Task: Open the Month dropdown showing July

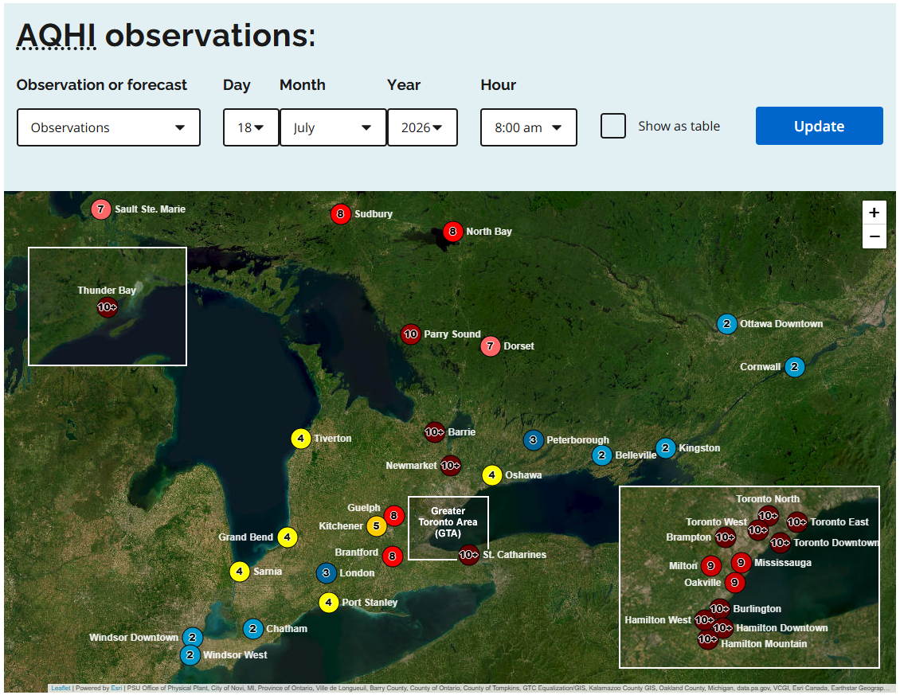Action: tap(333, 127)
